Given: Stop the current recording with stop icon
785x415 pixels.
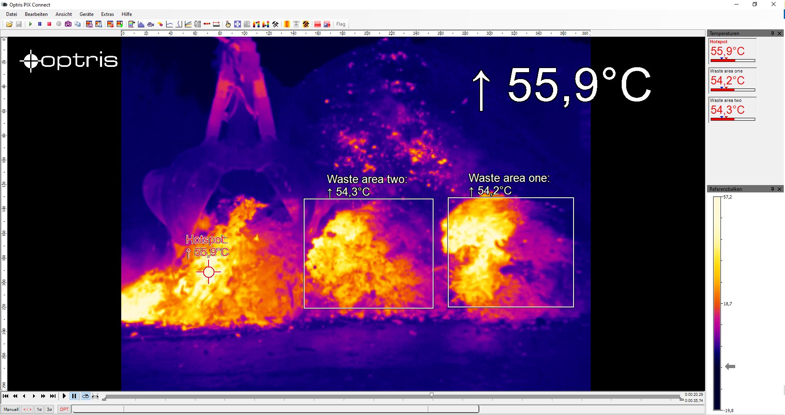Looking at the screenshot, I should (49, 24).
